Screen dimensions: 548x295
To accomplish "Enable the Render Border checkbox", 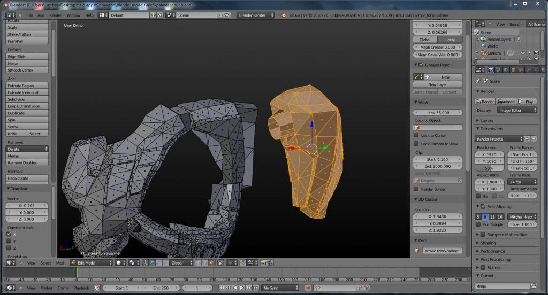I will click(416, 189).
